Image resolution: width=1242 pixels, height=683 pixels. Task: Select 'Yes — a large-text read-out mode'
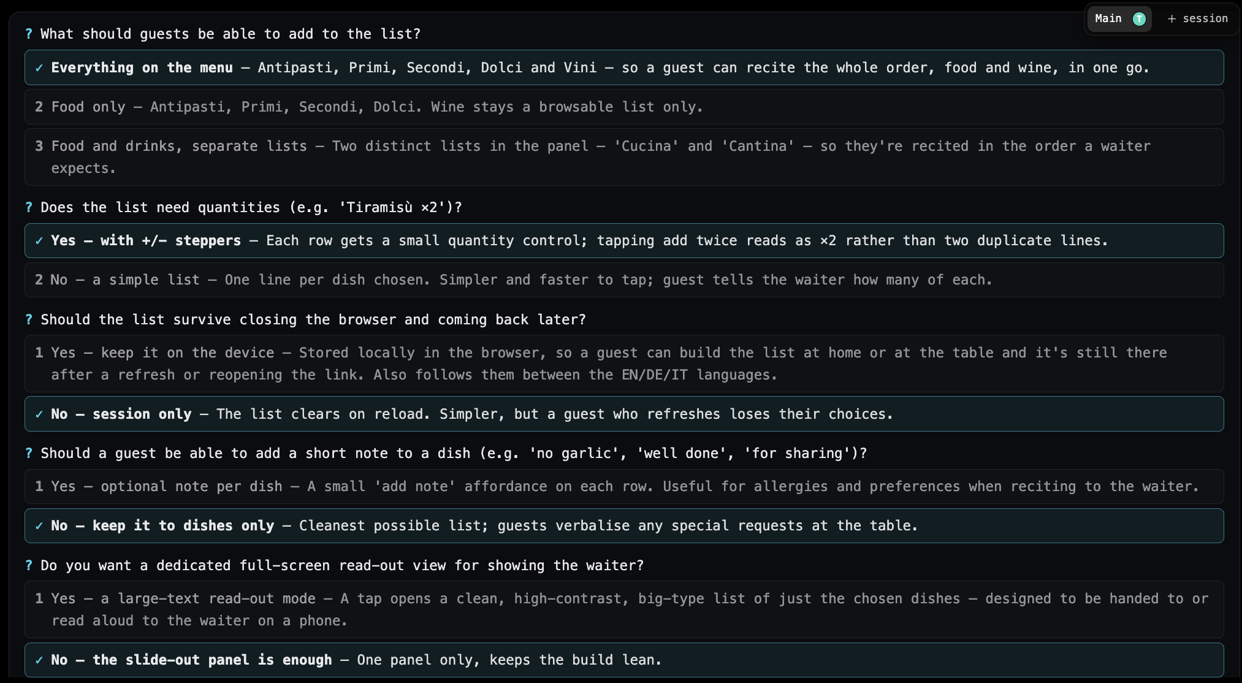tap(624, 609)
